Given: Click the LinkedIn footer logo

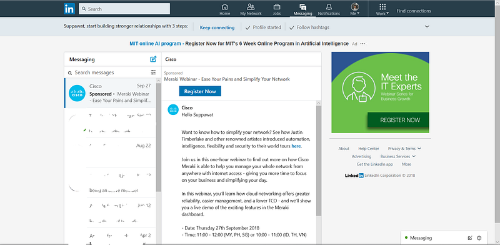Looking at the screenshot, I should point(354,176).
